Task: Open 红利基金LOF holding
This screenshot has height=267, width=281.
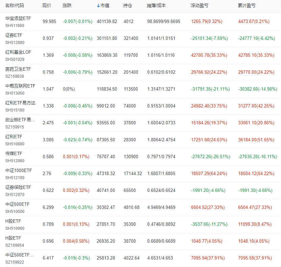Action: [x=18, y=52]
